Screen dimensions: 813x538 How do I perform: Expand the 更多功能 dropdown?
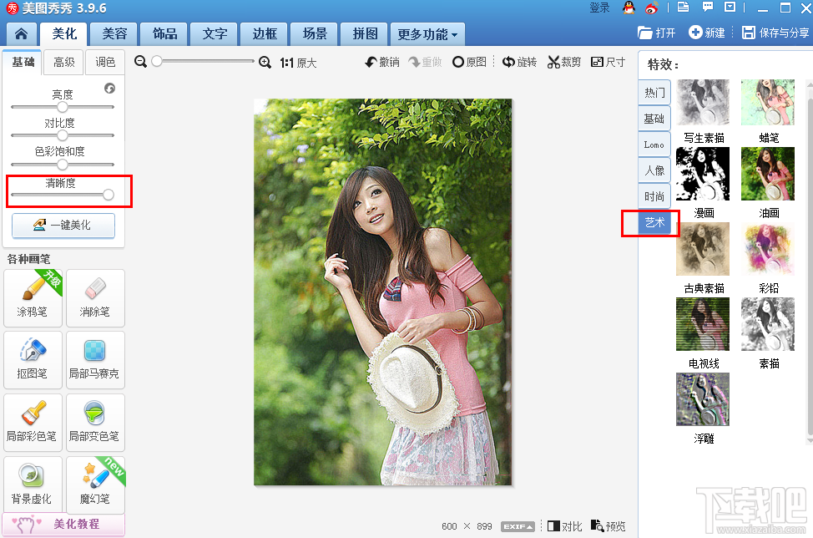427,34
